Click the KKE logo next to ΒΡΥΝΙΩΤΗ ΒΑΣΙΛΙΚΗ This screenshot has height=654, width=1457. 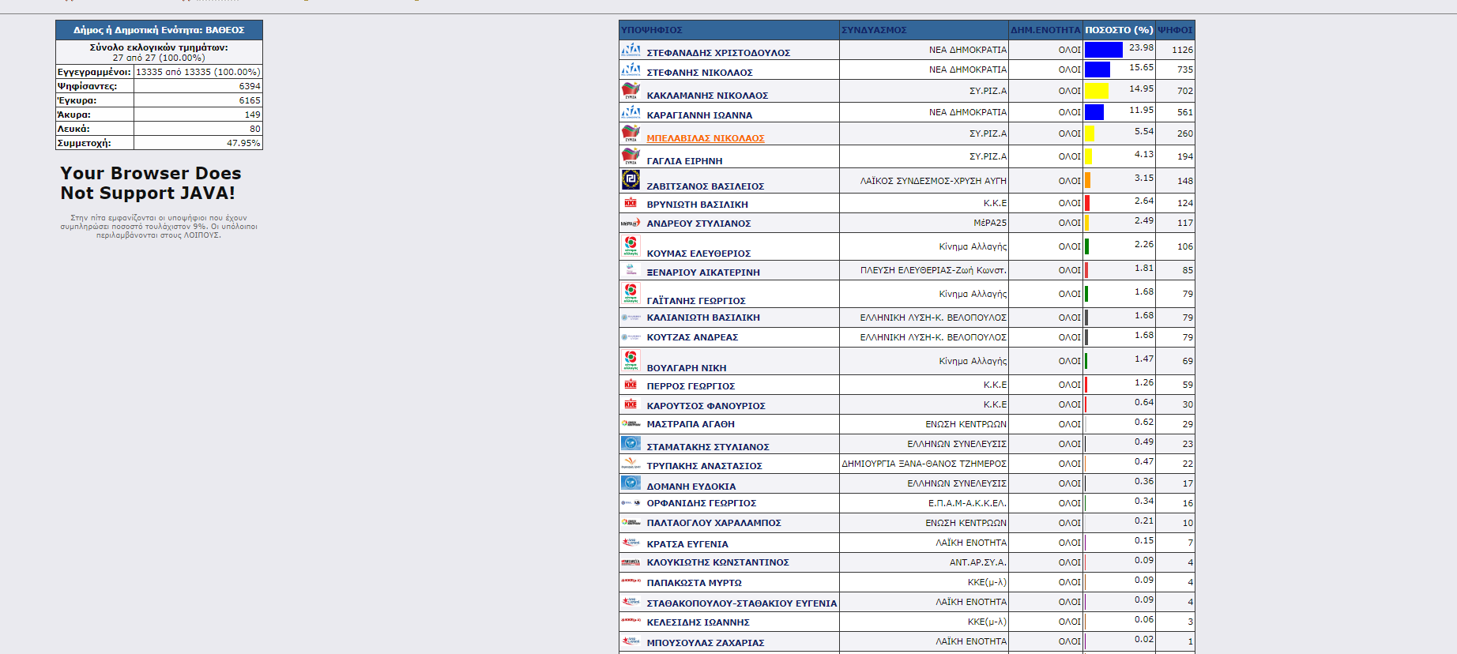pos(631,203)
